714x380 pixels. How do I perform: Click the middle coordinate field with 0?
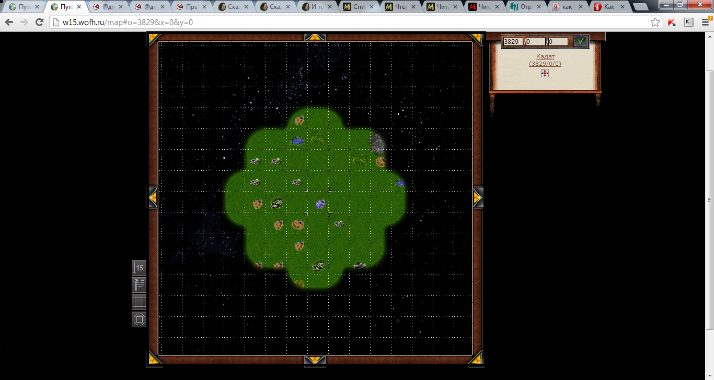(x=535, y=42)
